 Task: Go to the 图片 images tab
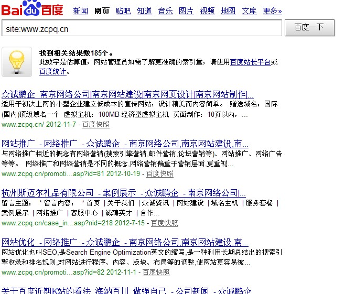pos(186,11)
